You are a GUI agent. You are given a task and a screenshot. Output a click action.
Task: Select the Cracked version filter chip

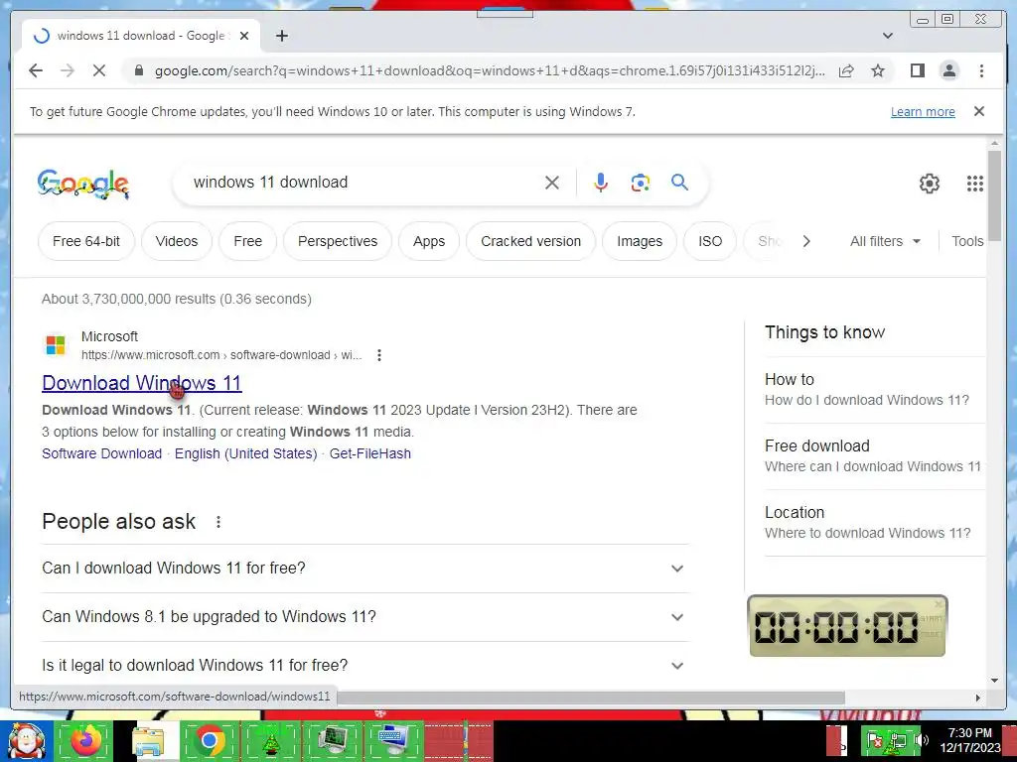point(530,241)
